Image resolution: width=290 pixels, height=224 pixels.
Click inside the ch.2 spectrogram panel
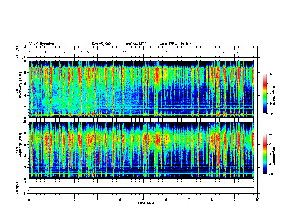[x=141, y=150]
